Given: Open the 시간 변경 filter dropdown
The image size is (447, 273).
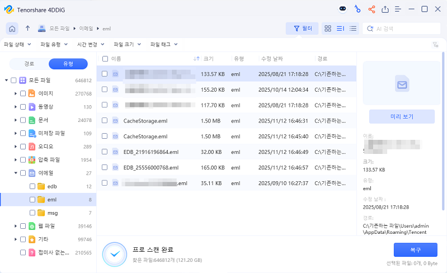Looking at the screenshot, I should 91,44.
